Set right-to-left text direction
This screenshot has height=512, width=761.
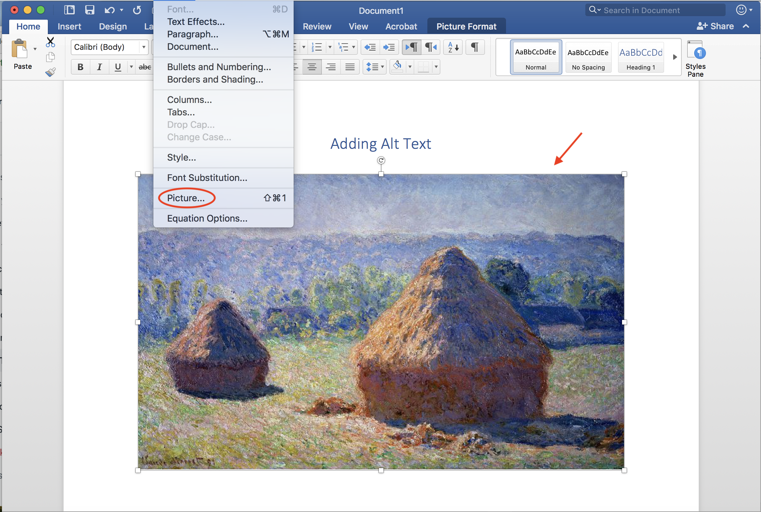(x=431, y=47)
